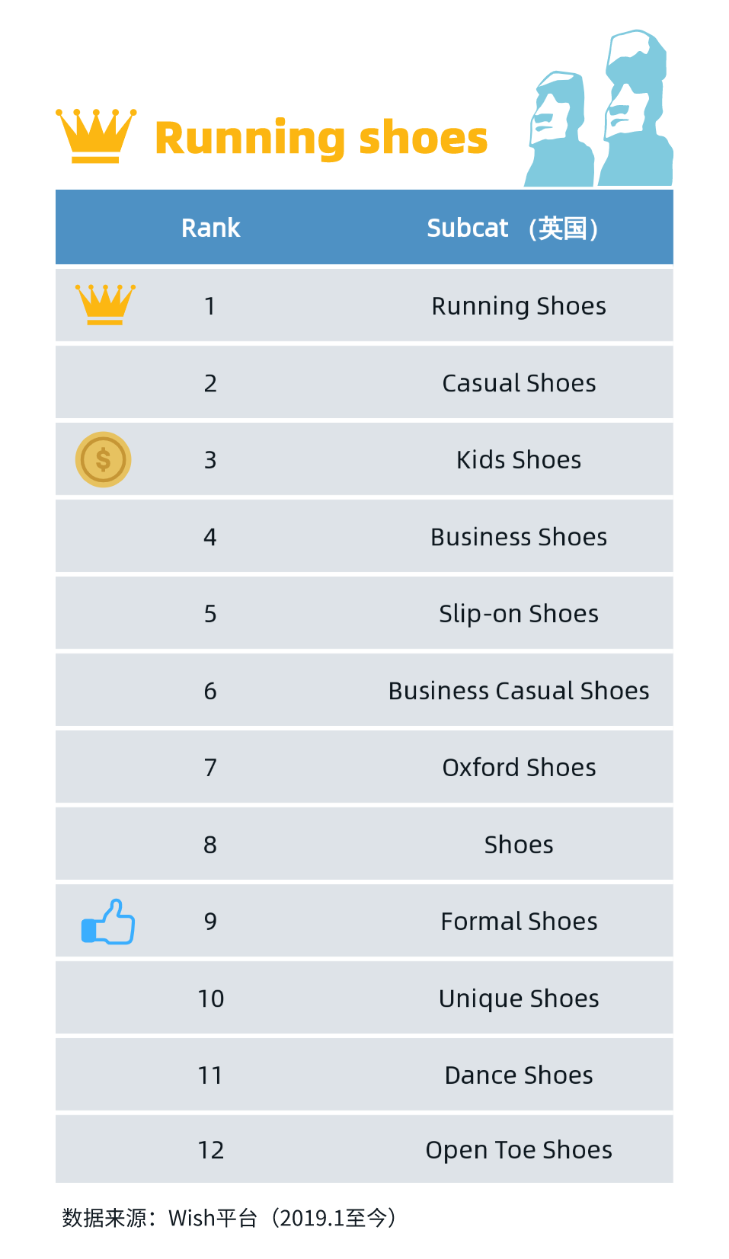
Task: Click the Running Shoes subcategory entry
Action: click(x=519, y=306)
